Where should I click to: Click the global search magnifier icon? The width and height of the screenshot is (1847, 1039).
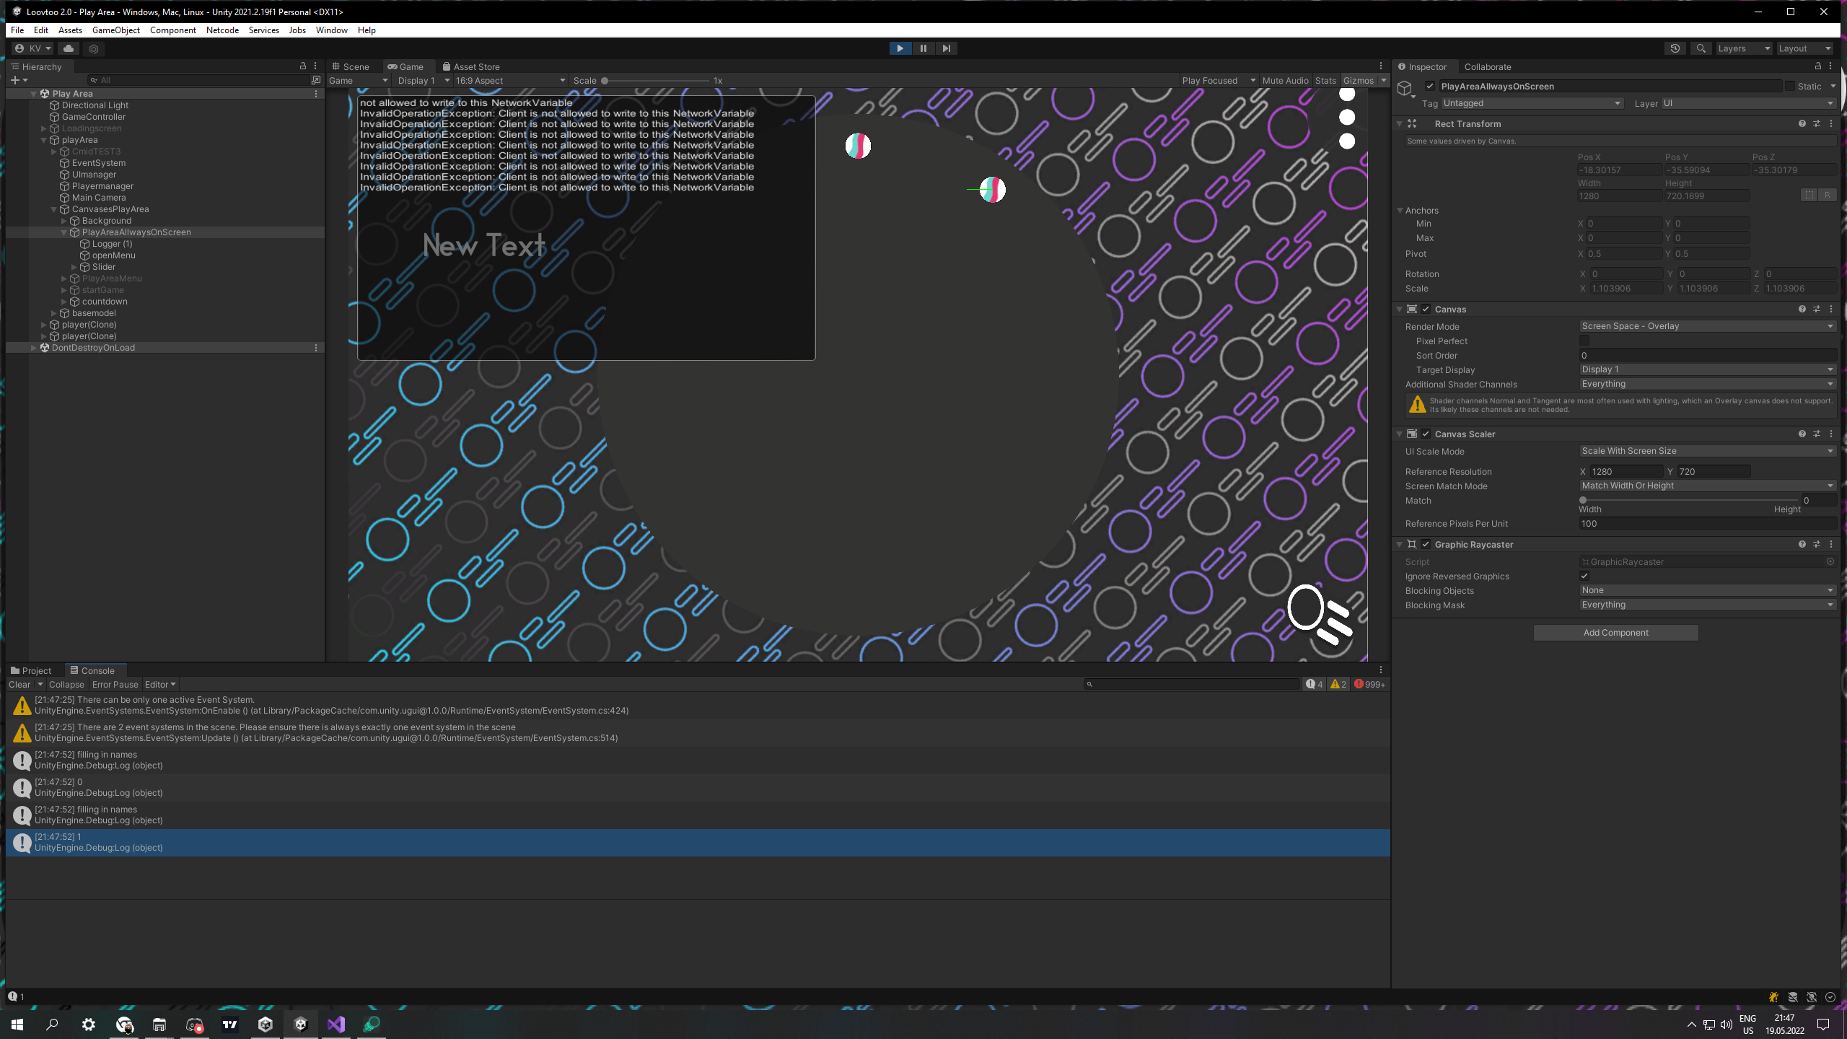click(1701, 48)
